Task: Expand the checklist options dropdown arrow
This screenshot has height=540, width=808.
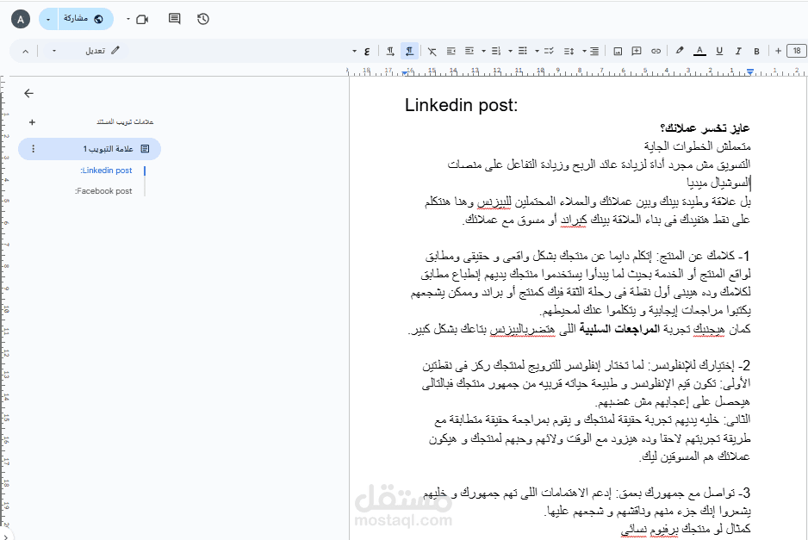Action: pos(537,51)
